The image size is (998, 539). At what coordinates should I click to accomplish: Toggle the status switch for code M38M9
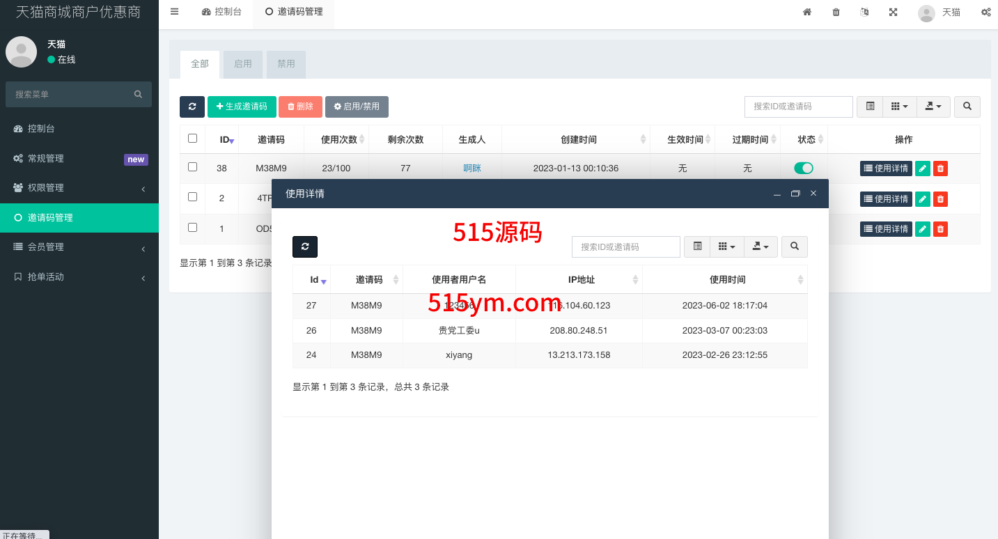coord(803,169)
